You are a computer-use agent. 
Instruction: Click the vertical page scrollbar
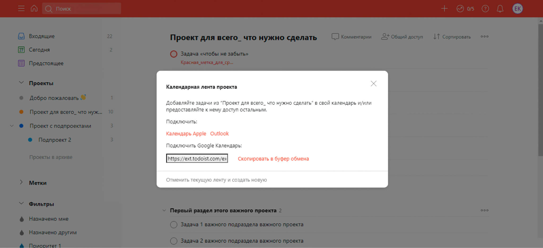pos(540,90)
